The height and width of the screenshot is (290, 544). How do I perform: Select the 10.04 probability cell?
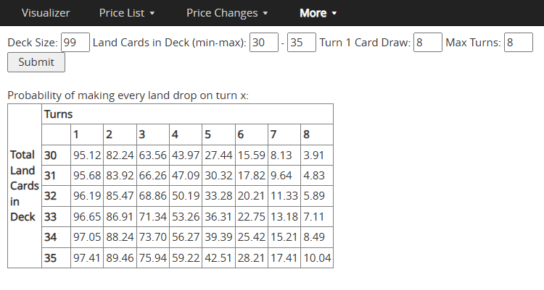tap(317, 258)
